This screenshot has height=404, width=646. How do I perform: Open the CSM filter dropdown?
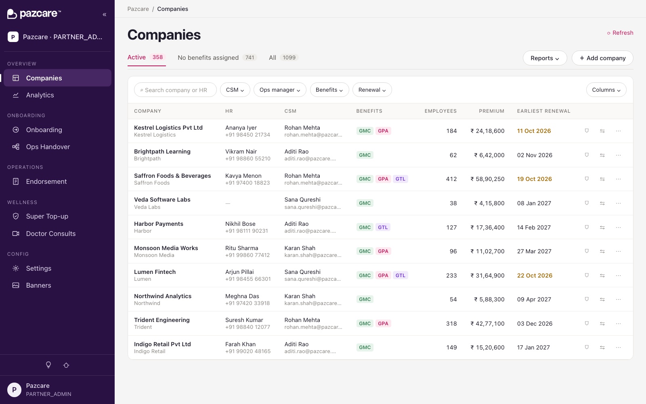pos(235,90)
